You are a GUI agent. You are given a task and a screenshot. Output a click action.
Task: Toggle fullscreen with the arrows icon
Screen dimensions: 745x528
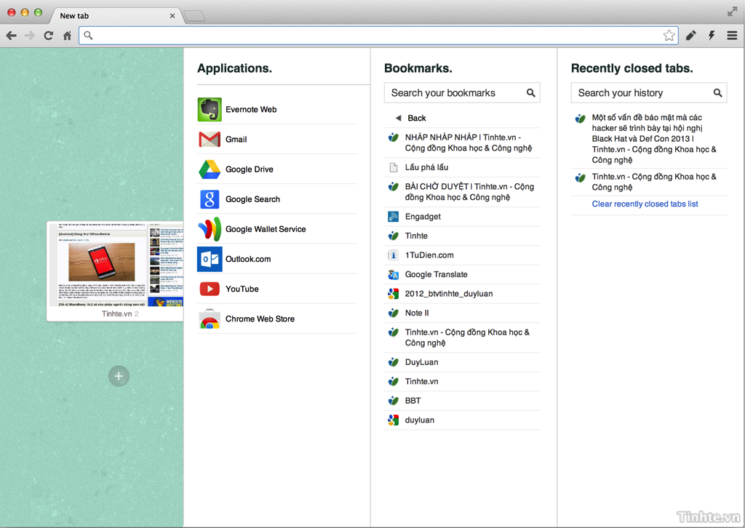(732, 12)
